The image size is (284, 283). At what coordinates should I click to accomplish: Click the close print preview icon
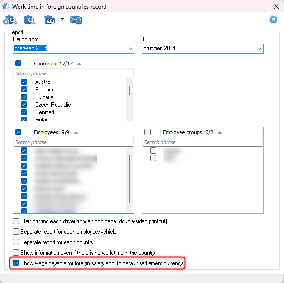10,20
